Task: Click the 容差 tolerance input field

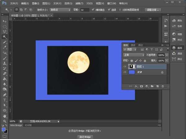Action: pos(85,10)
